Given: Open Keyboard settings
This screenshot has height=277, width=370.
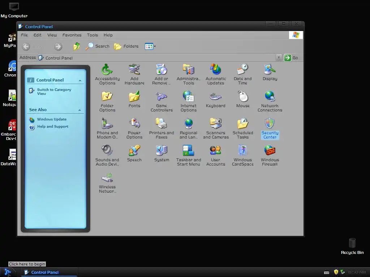Looking at the screenshot, I should [216, 99].
